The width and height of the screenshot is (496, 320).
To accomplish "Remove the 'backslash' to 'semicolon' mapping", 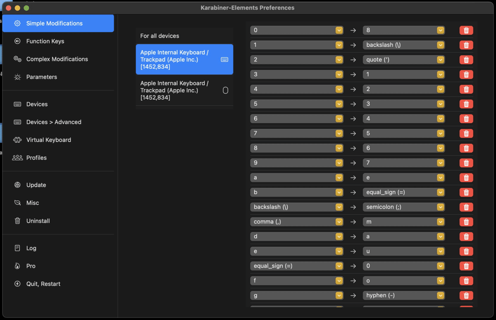I will point(466,207).
